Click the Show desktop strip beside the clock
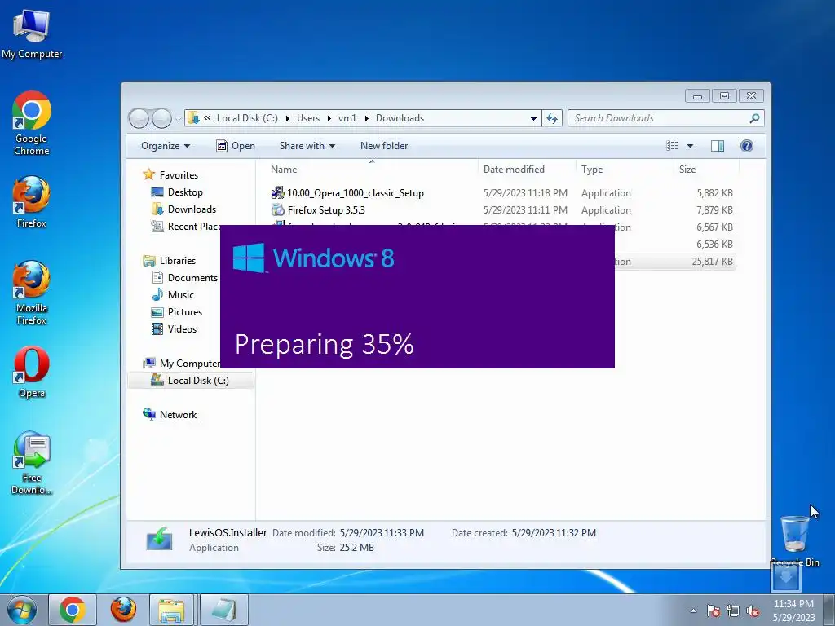Image resolution: width=835 pixels, height=626 pixels. point(829,610)
